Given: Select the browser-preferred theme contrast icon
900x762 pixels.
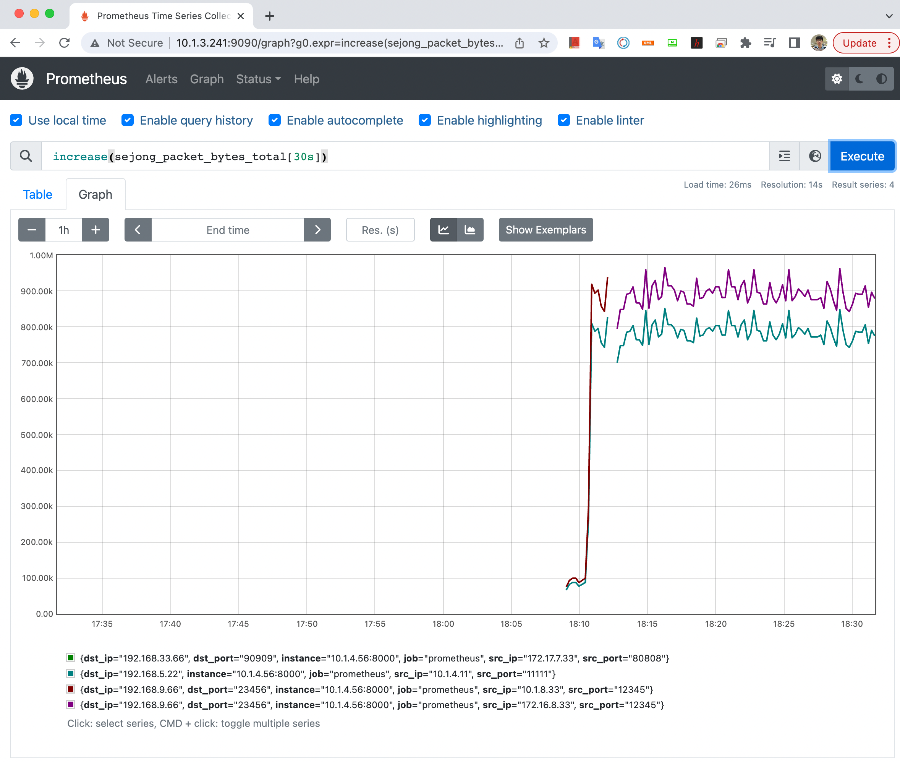Looking at the screenshot, I should pyautogui.click(x=881, y=79).
